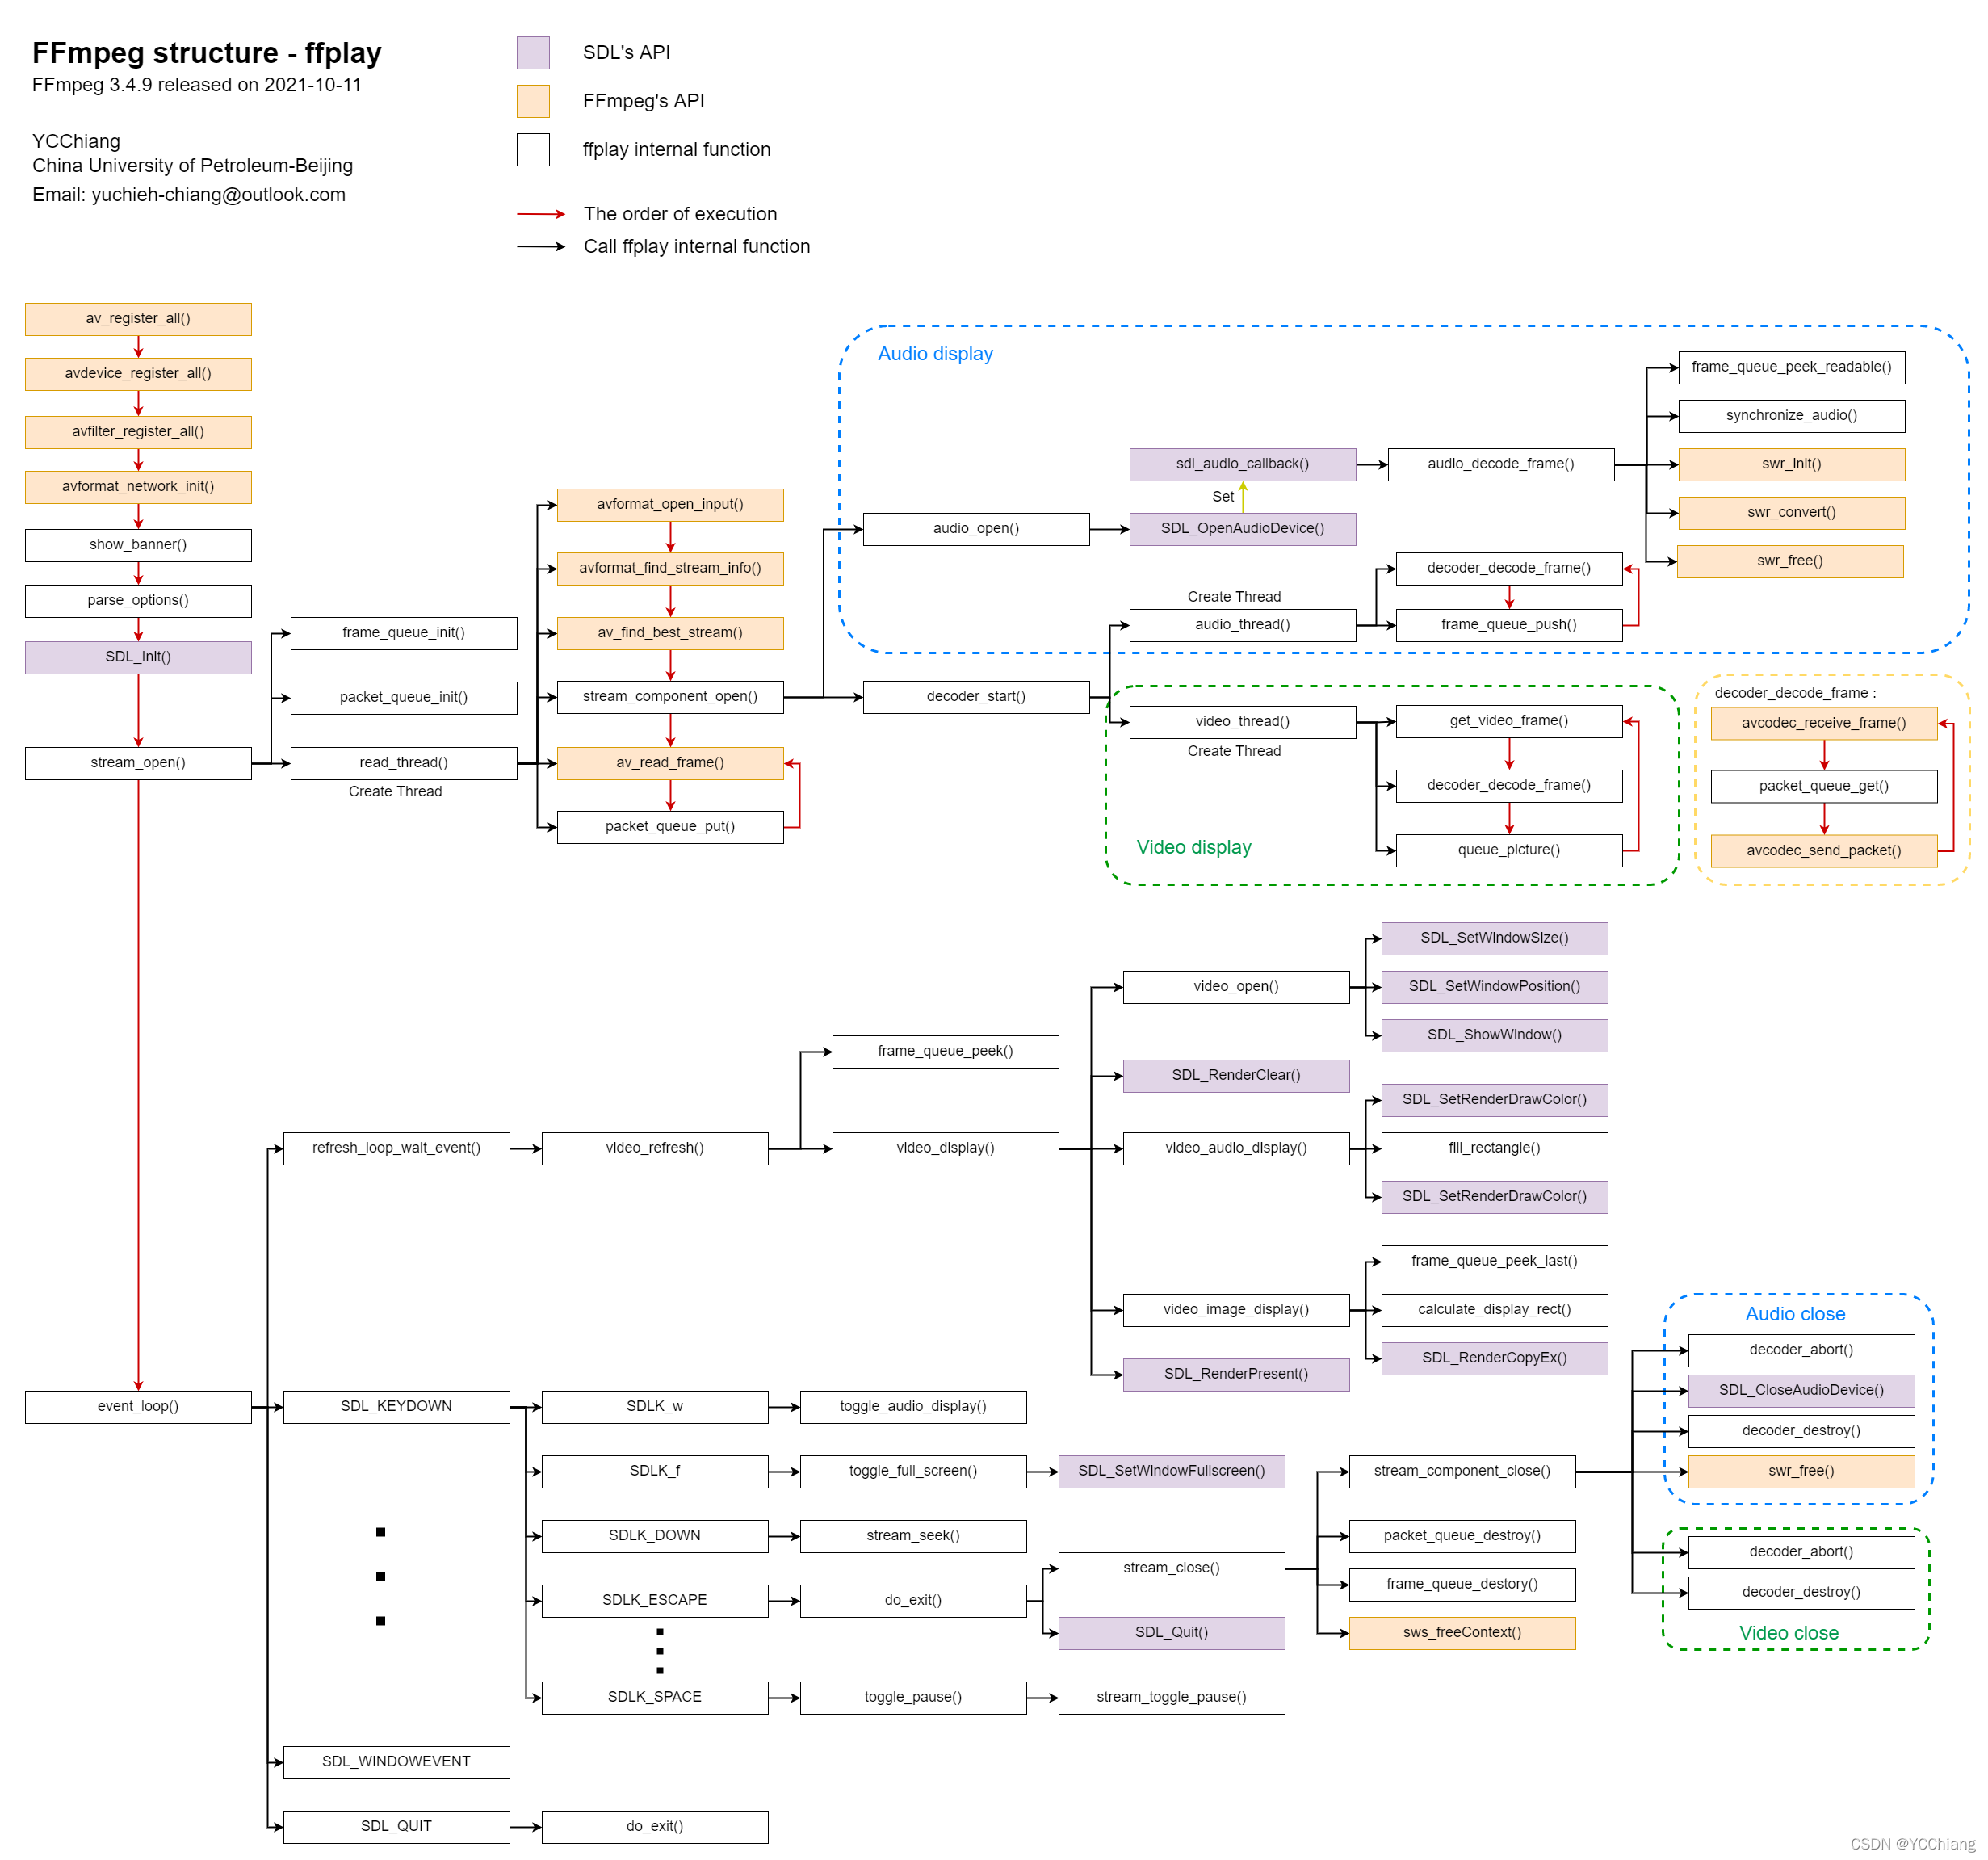1988x1860 pixels.
Task: Select the av_register_all() box
Action: pyautogui.click(x=138, y=319)
